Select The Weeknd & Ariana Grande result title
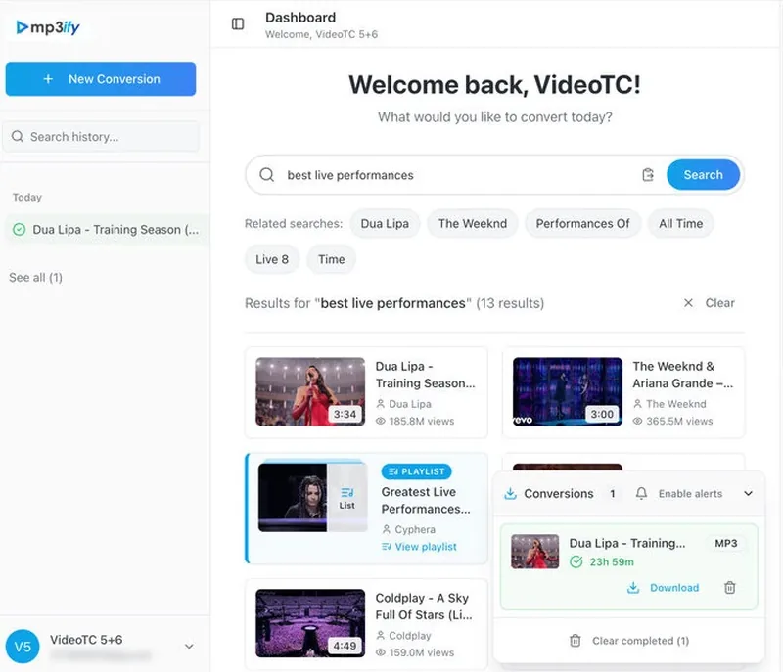This screenshot has height=672, width=783. (682, 375)
